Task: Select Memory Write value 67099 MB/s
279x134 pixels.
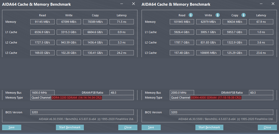Action: click(x=69, y=22)
